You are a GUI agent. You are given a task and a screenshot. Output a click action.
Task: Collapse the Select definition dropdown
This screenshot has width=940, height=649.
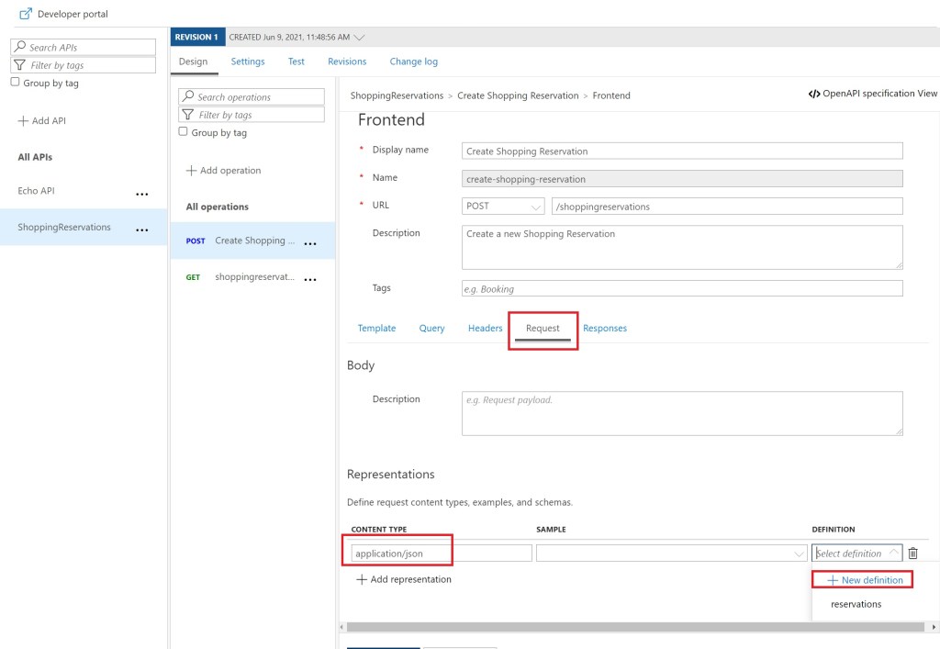pos(893,554)
